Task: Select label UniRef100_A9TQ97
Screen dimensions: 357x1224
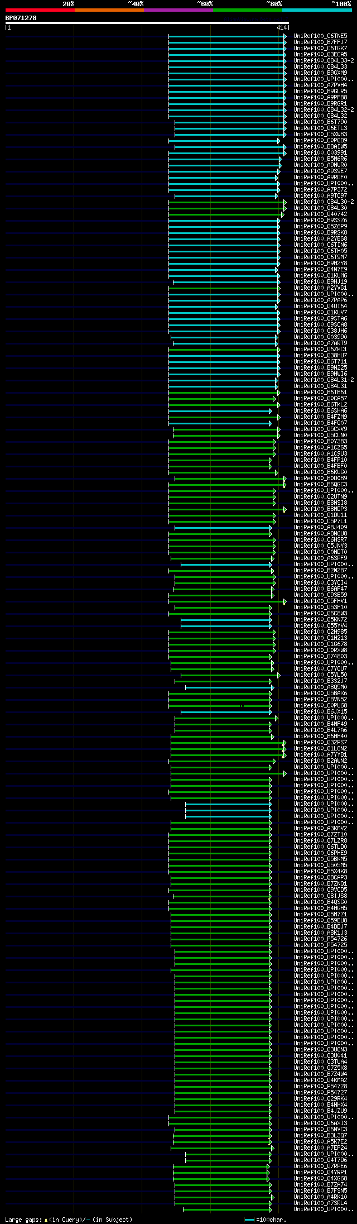Action: 320,195
